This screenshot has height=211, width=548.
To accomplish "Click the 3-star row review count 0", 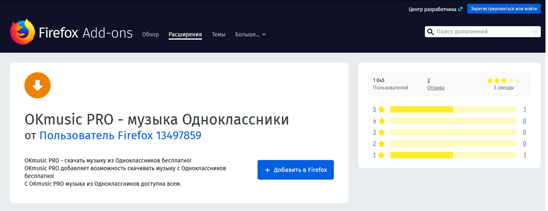I will pyautogui.click(x=525, y=132).
